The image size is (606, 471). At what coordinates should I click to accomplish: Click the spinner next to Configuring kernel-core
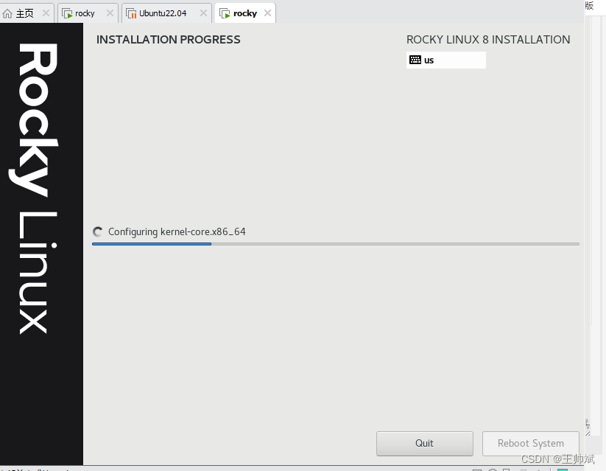[98, 232]
